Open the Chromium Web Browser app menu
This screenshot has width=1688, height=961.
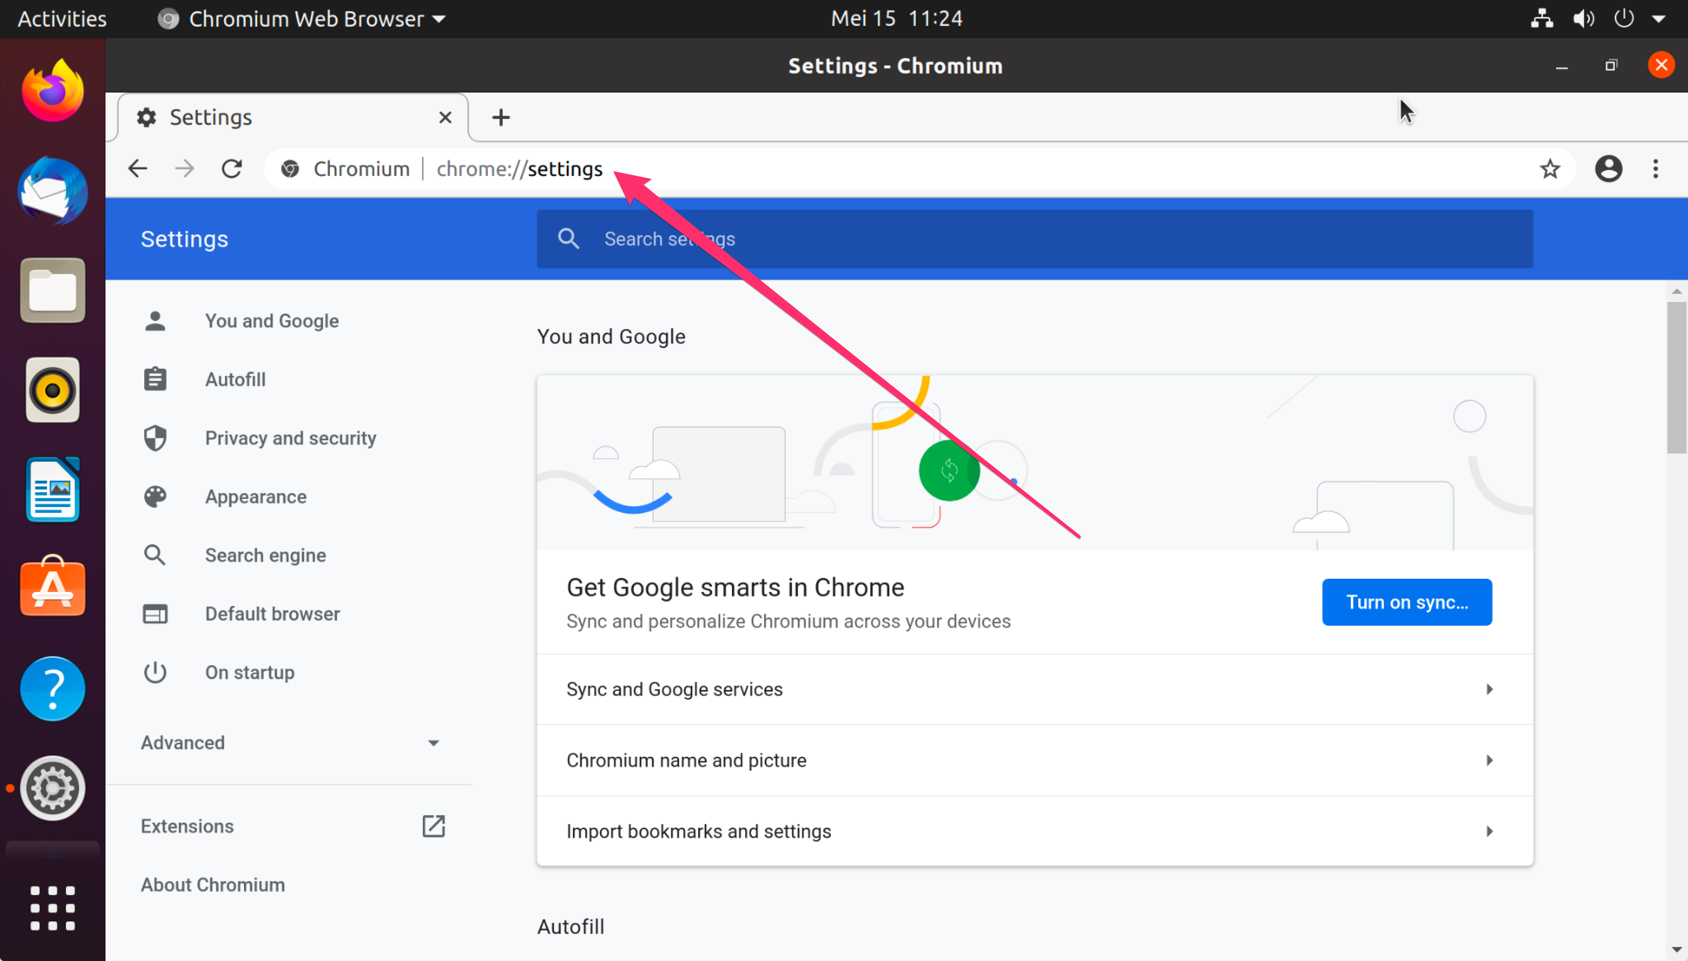pos(301,19)
